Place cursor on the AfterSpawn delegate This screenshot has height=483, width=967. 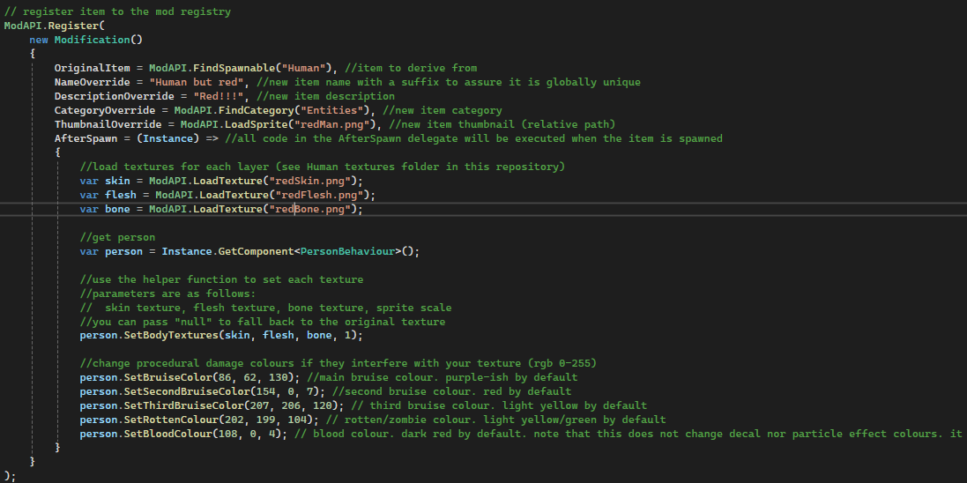coord(83,138)
